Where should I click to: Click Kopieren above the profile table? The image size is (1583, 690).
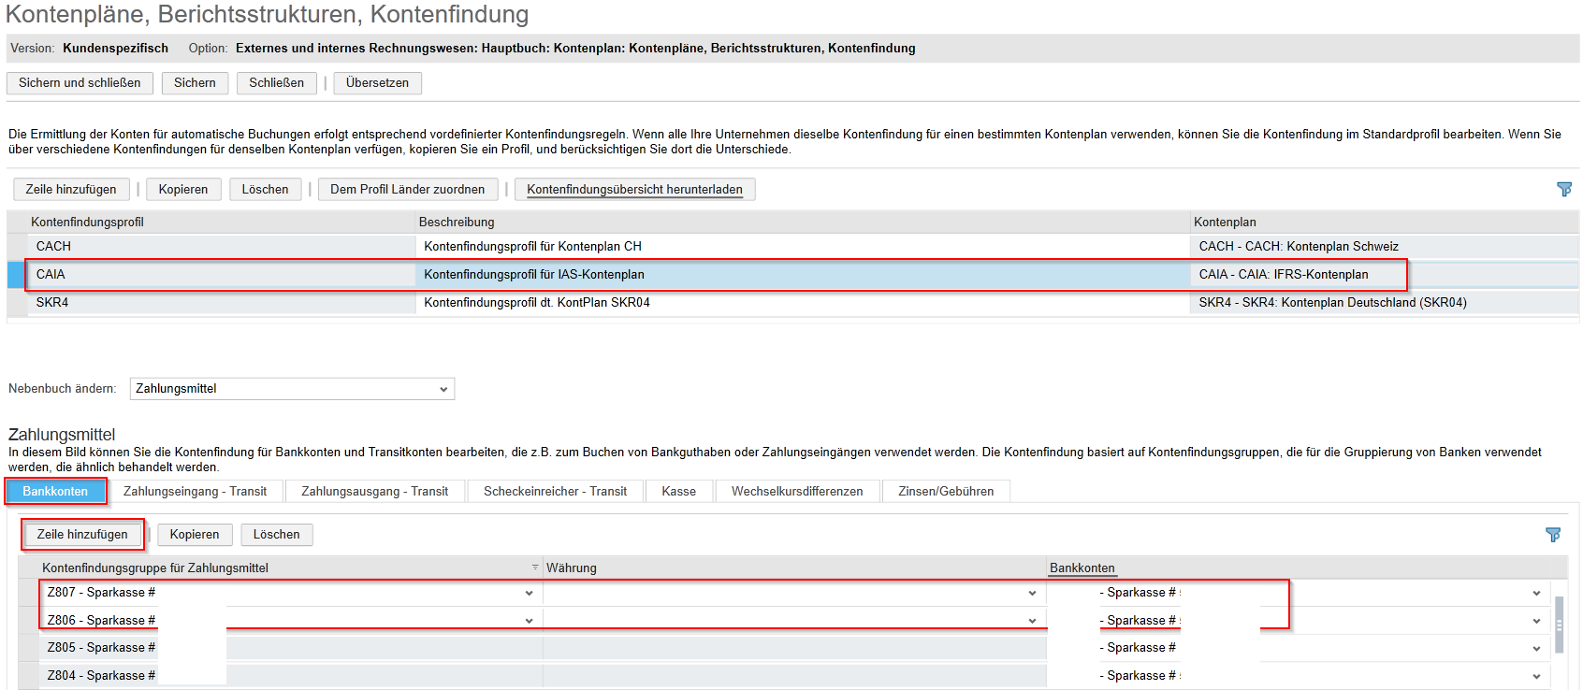point(183,190)
